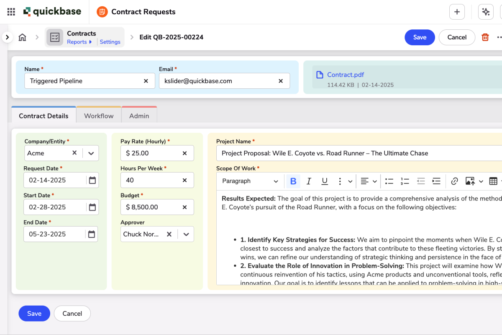Select the underline formatting icon
This screenshot has height=335, width=502.
325,181
